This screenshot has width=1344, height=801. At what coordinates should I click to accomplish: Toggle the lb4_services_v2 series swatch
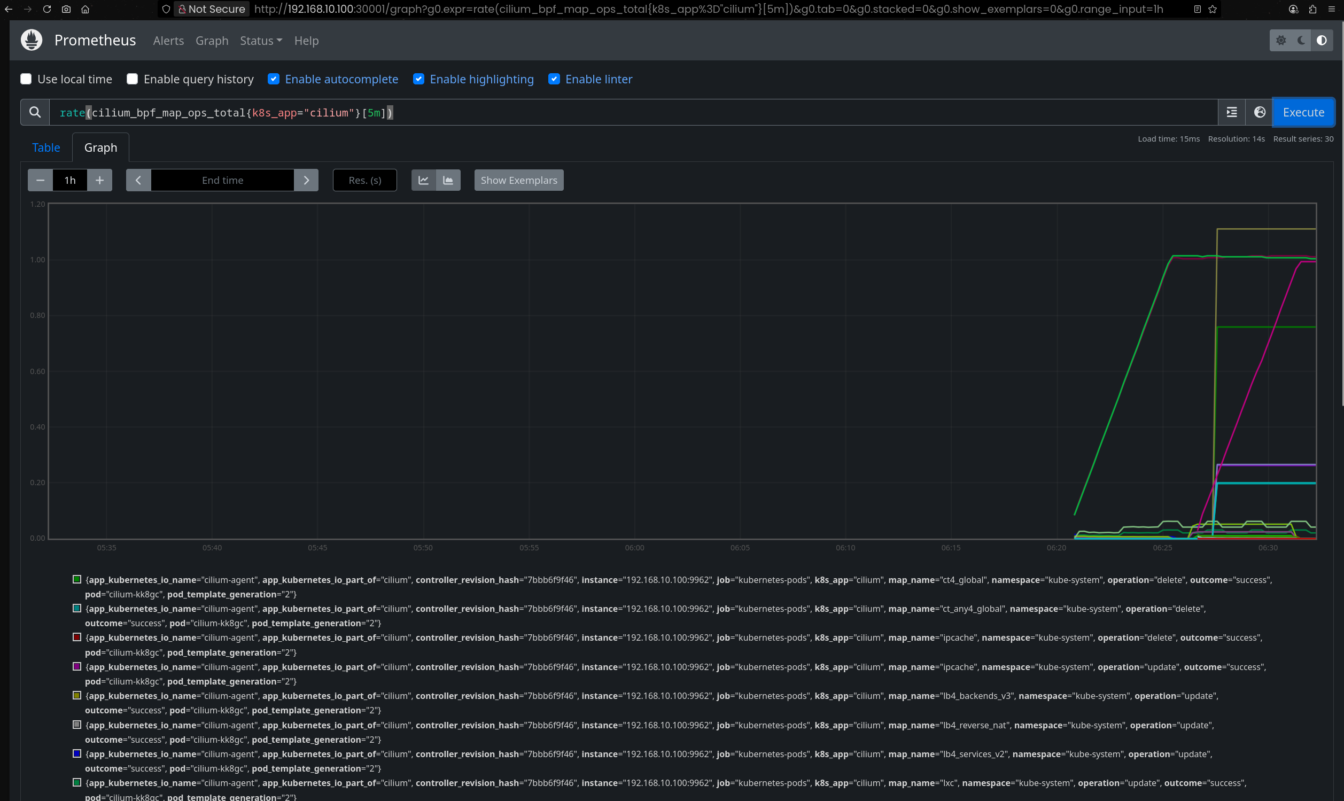click(x=77, y=754)
